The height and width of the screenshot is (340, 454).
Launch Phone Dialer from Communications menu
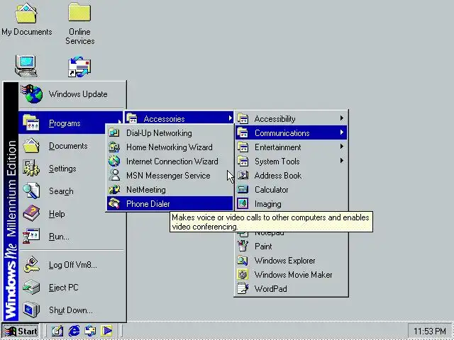[170, 203]
